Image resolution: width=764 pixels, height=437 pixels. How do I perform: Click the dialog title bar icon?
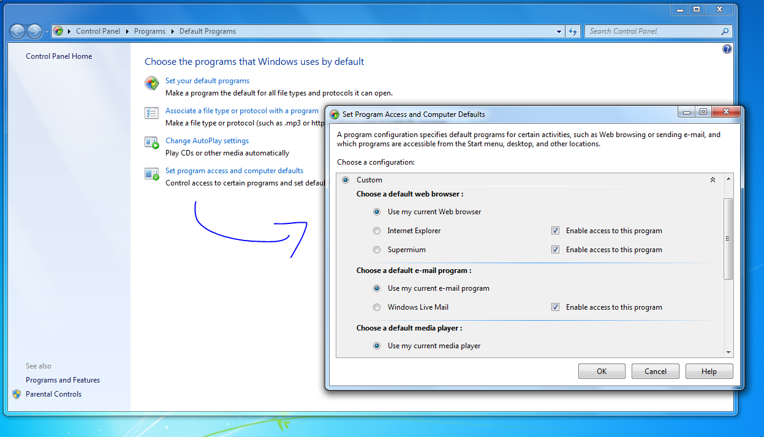coord(335,114)
